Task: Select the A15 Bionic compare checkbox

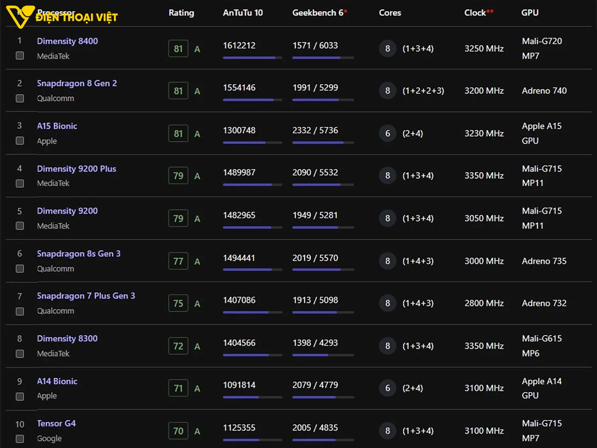Action: 20,141
